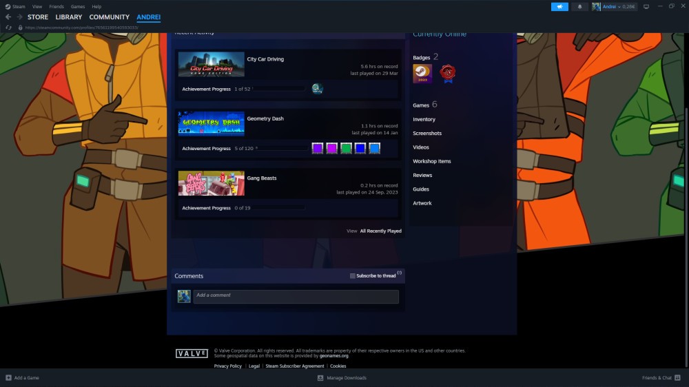Reload the page with the refresh icon
Viewport: 689px width, 387px height.
[x=8, y=28]
